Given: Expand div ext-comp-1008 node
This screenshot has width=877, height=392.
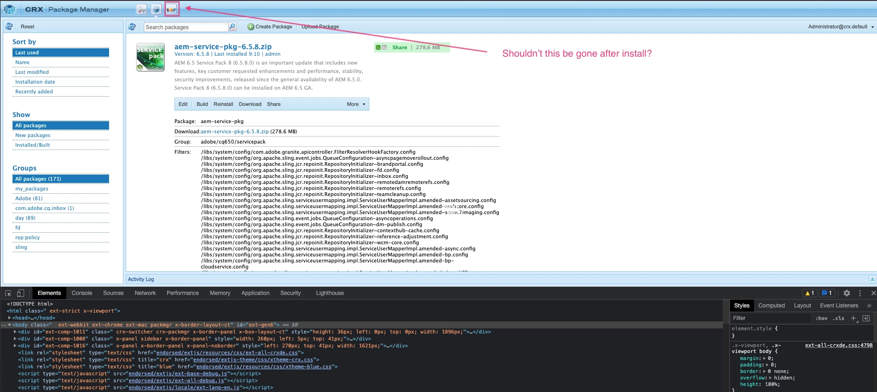Looking at the screenshot, I should pos(15,339).
